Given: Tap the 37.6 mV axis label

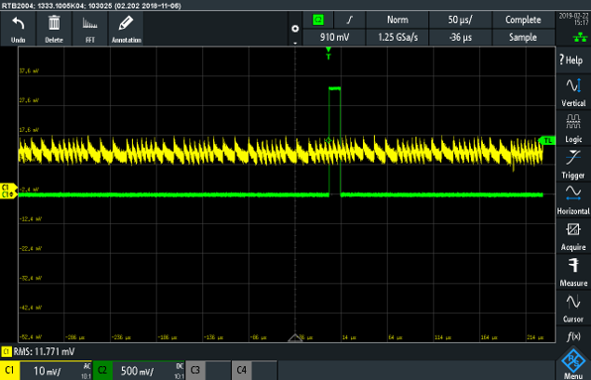Looking at the screenshot, I should [x=29, y=70].
